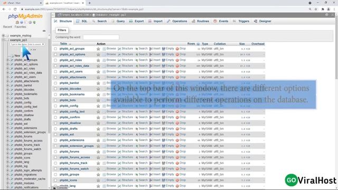Collapse the example_pp3 database node

(x=3, y=40)
